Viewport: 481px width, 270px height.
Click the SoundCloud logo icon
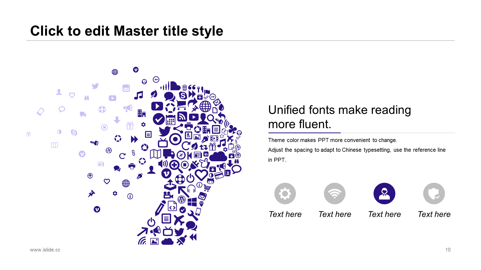coord(171,86)
